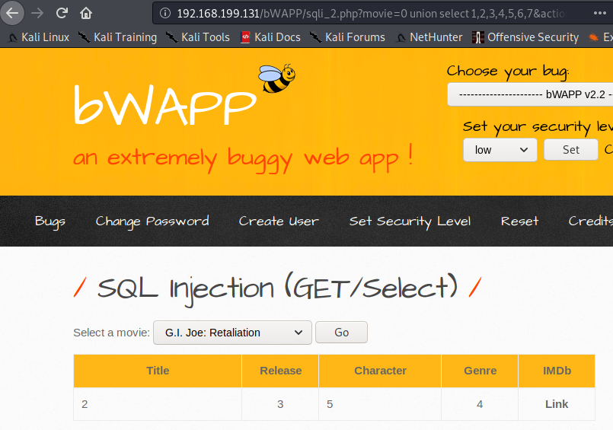
Task: Click the IMDb column header
Action: (x=557, y=371)
